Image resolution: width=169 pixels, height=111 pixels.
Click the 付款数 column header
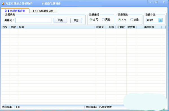click(121, 27)
